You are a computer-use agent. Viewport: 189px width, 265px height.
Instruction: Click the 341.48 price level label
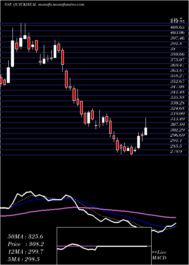point(178,92)
